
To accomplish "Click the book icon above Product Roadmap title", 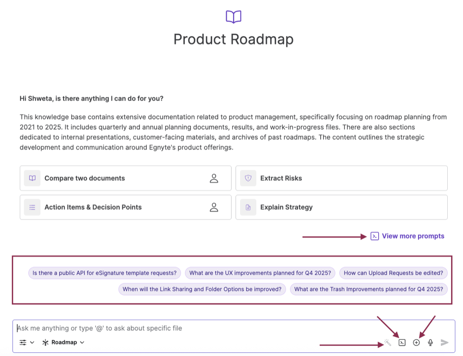I will [x=233, y=16].
